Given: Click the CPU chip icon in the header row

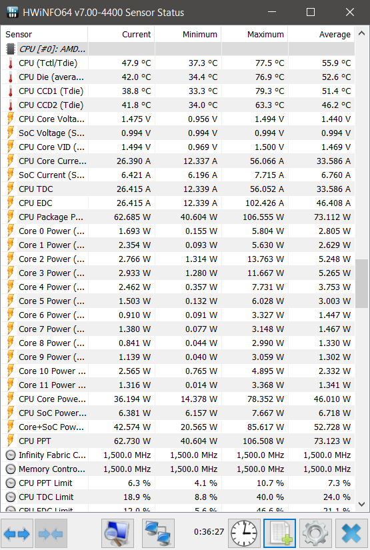Looking at the screenshot, I should pos(11,49).
